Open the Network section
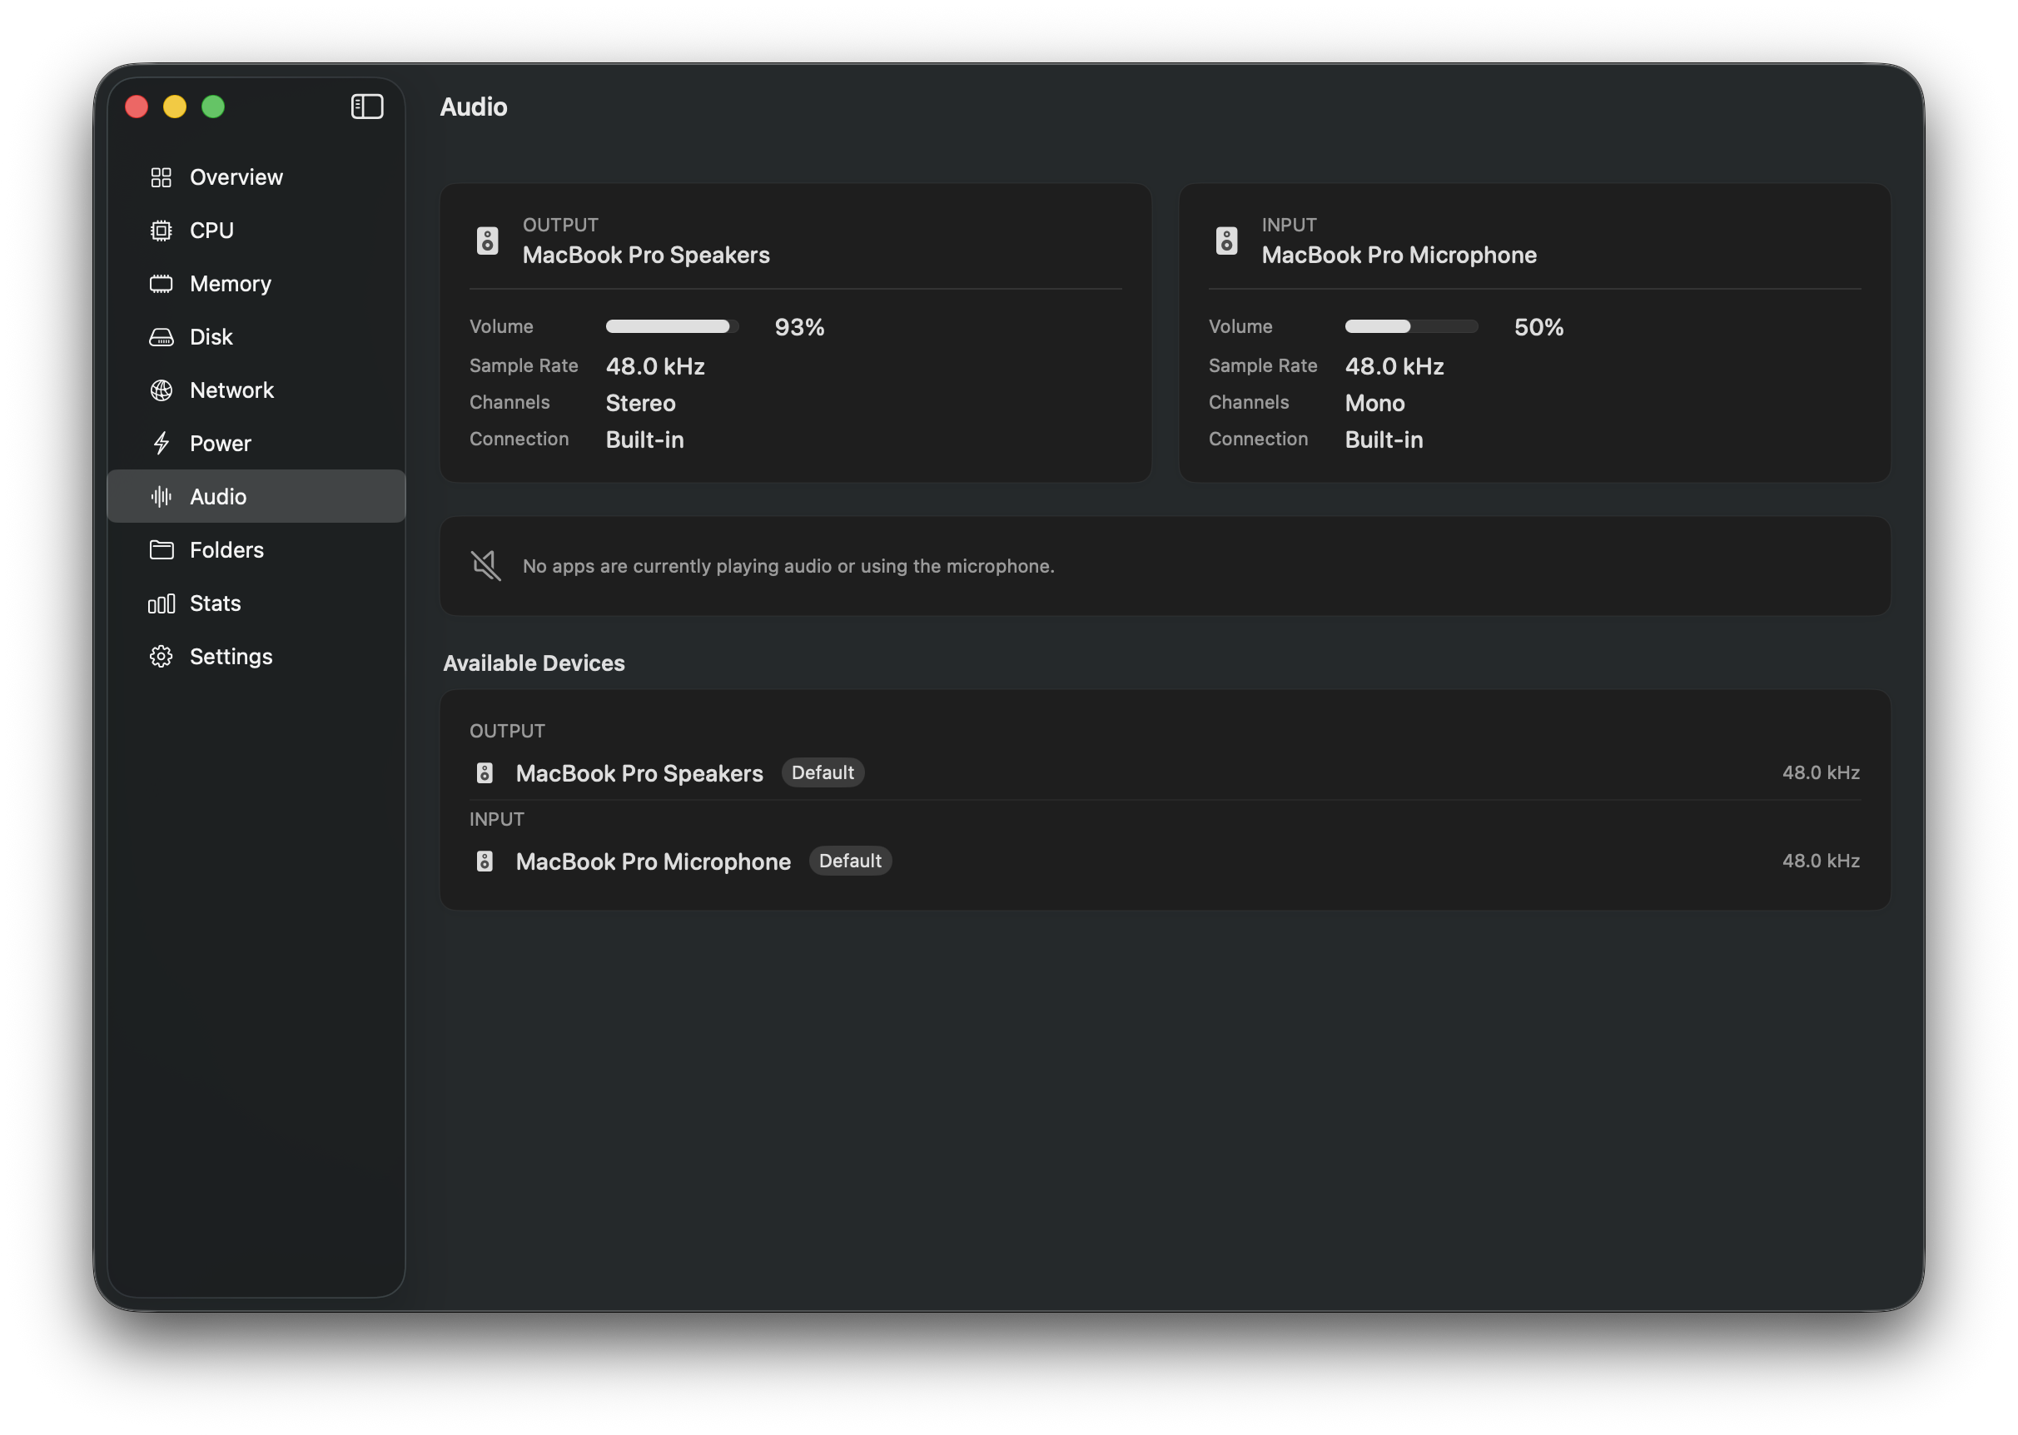The width and height of the screenshot is (2018, 1435). (x=256, y=390)
